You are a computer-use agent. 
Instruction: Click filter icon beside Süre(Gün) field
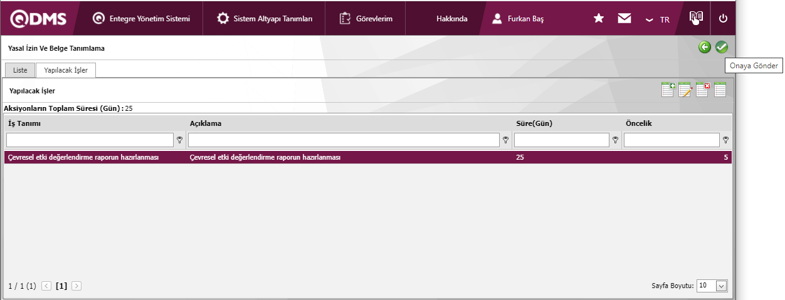(x=615, y=140)
